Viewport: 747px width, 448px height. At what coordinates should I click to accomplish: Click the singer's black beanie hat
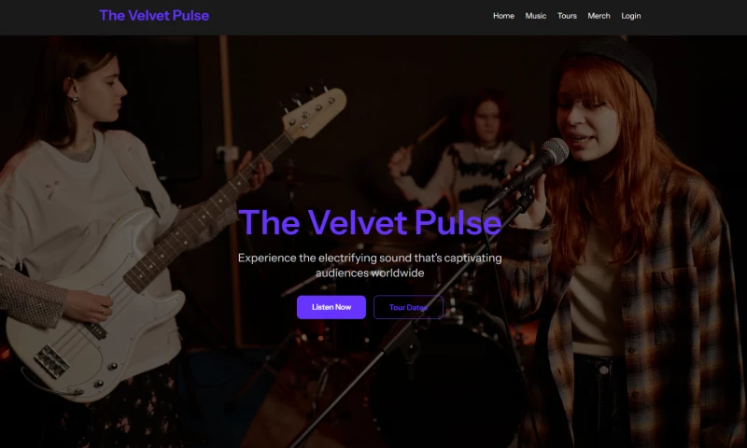(x=614, y=64)
